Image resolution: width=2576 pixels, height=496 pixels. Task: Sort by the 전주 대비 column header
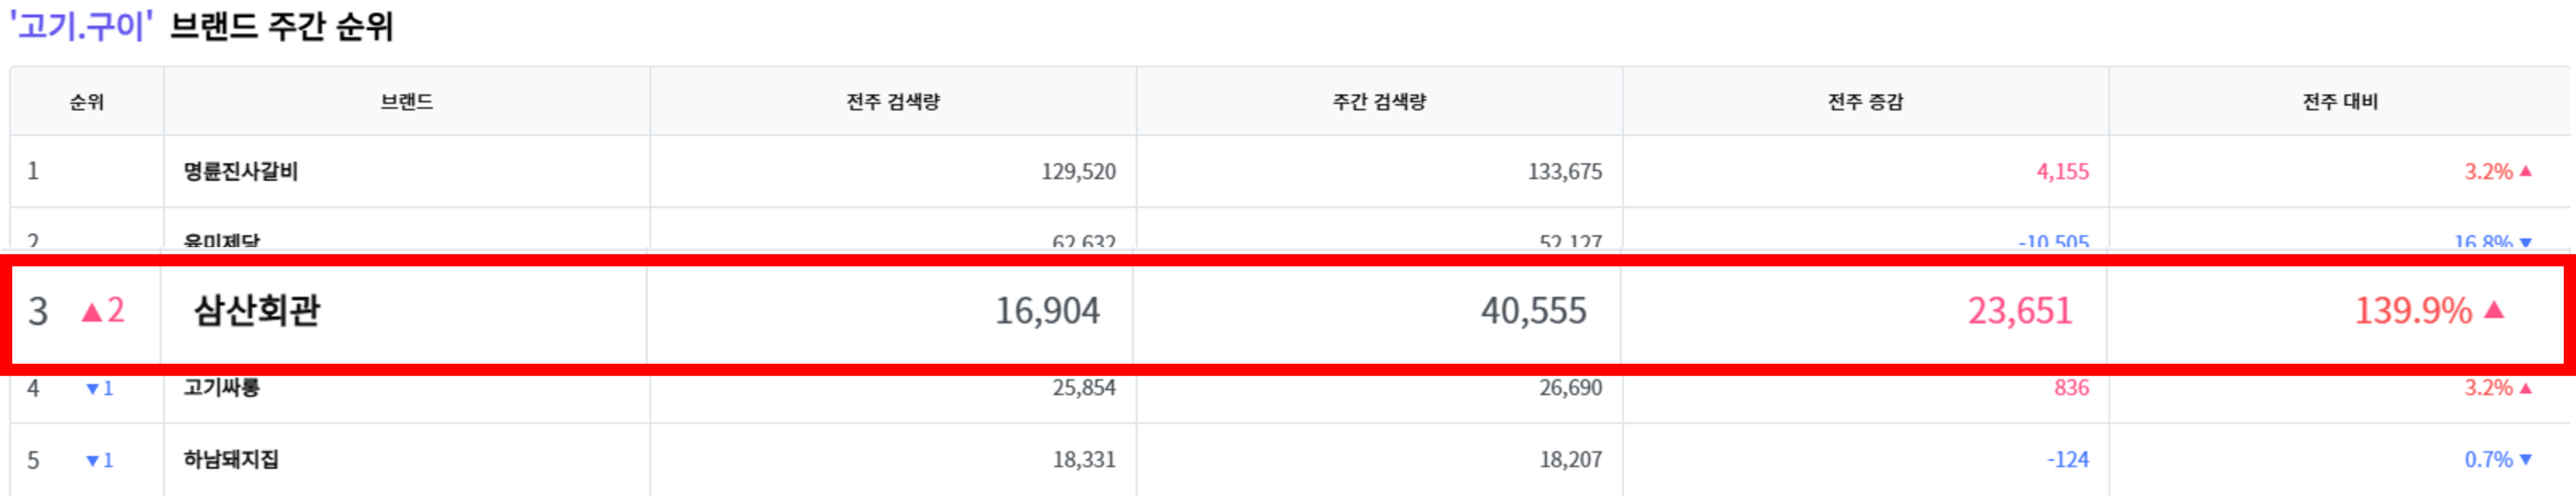coord(2340,102)
